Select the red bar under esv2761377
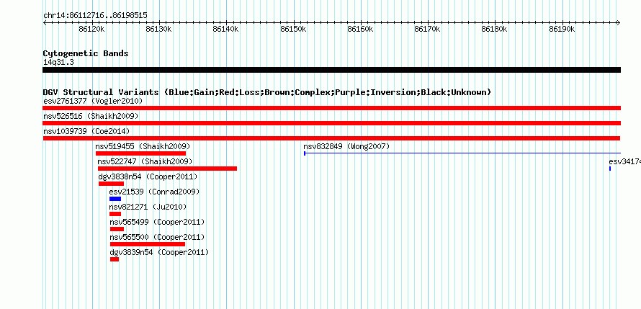This screenshot has width=641, height=309. point(331,108)
